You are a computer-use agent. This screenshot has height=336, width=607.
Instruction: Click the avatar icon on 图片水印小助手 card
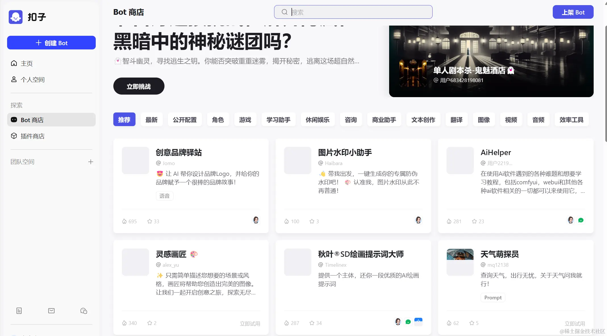pyautogui.click(x=418, y=220)
